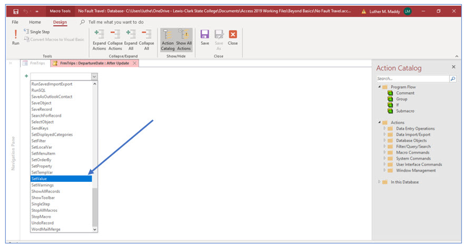Click the Undo icon in title bar
The height and width of the screenshot is (246, 467).
coord(26,11)
